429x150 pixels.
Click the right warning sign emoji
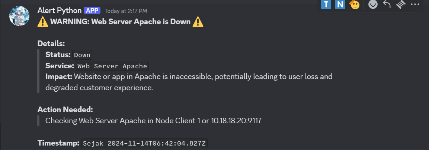pyautogui.click(x=198, y=22)
